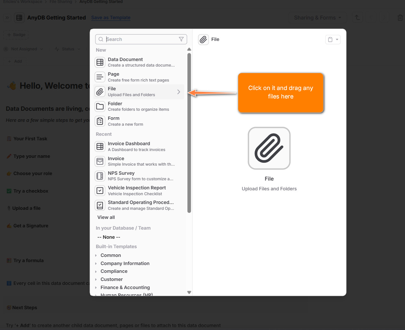Select Page from New list
Image resolution: width=405 pixels, height=330 pixels.
pyautogui.click(x=139, y=77)
